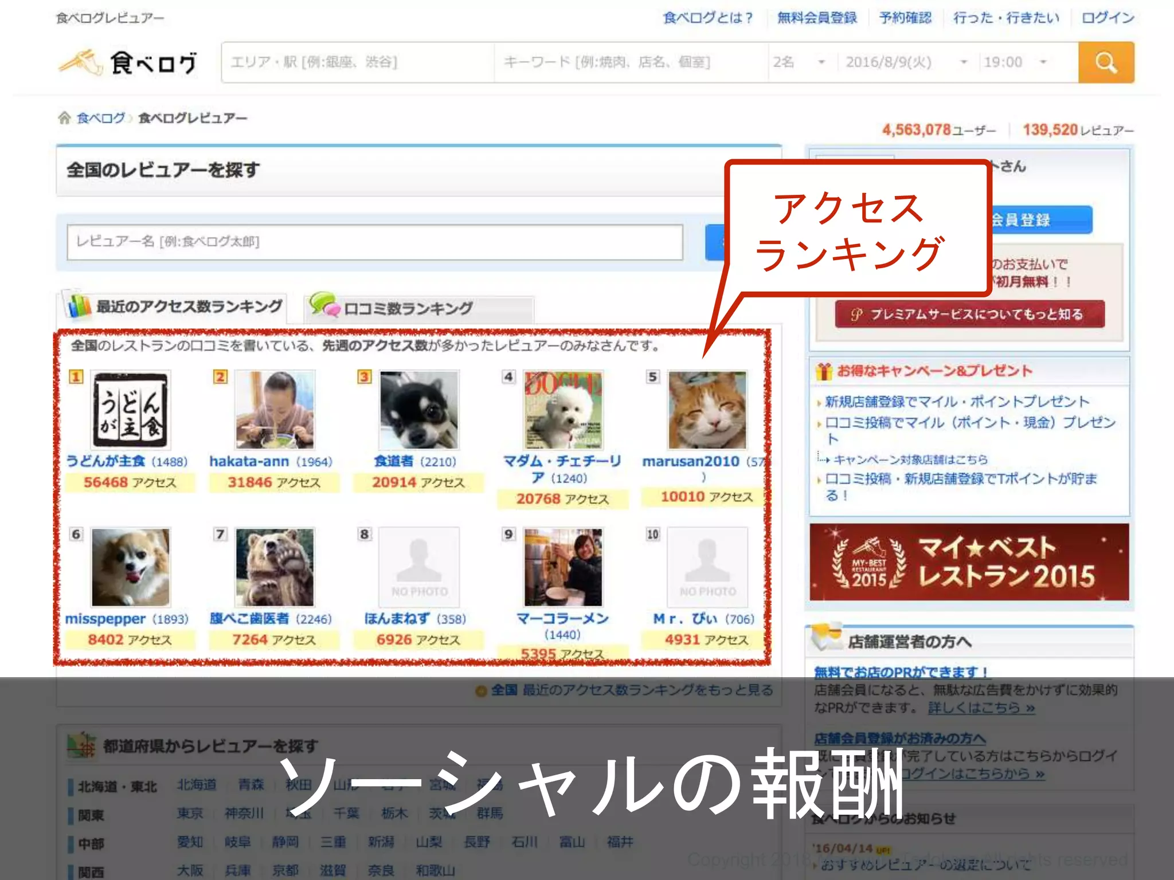Click the bar chart access ranking icon
The height and width of the screenshot is (880, 1174).
[80, 306]
